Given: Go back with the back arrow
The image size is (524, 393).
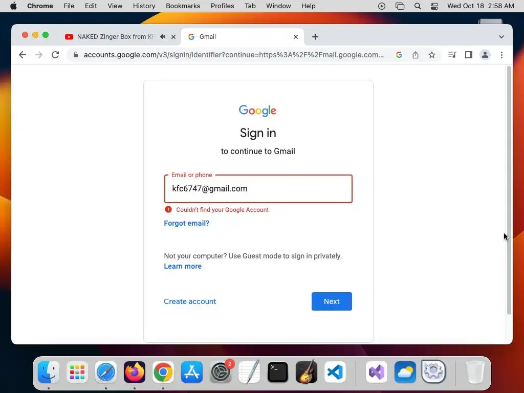Looking at the screenshot, I should [x=23, y=55].
